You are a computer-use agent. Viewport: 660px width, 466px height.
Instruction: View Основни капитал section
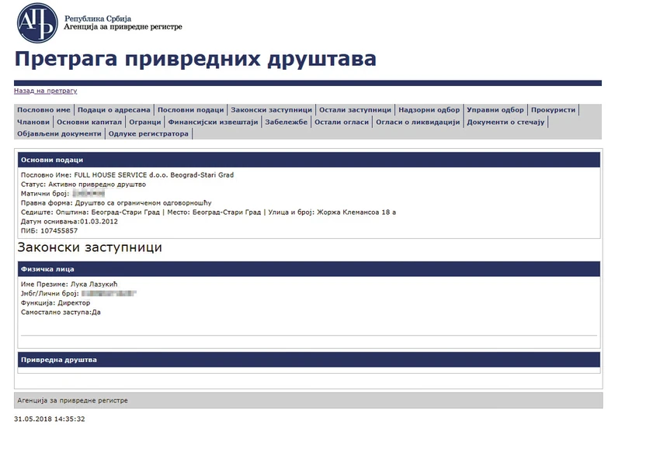(x=89, y=122)
